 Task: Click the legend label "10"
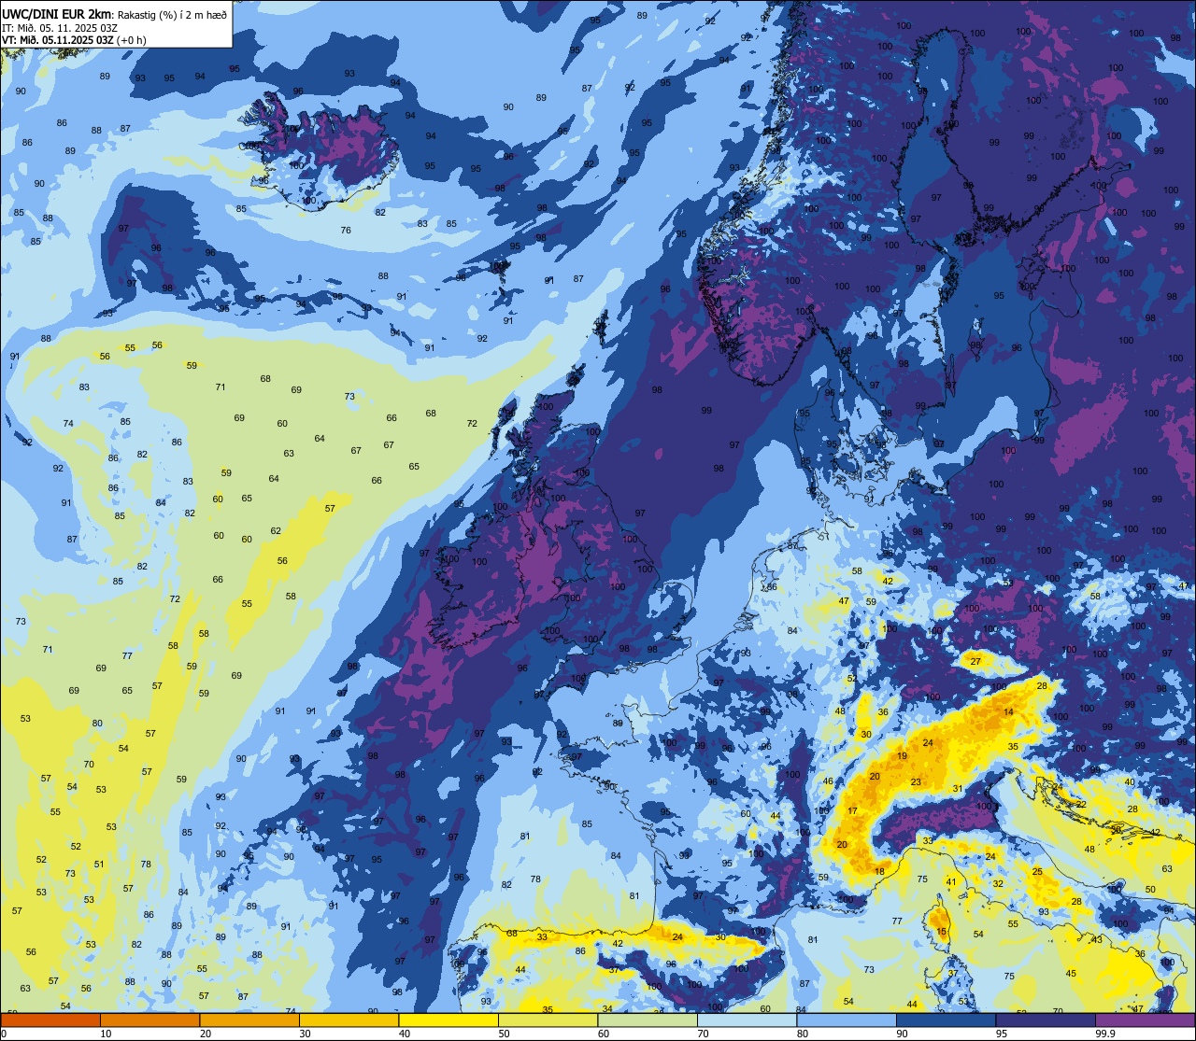106,1034
